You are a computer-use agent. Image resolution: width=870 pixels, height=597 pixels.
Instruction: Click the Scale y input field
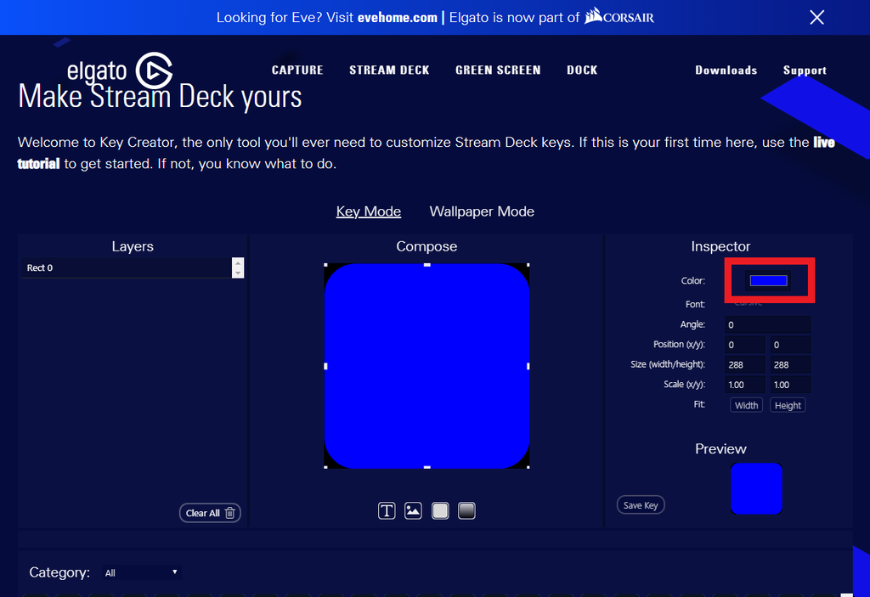pyautogui.click(x=790, y=385)
